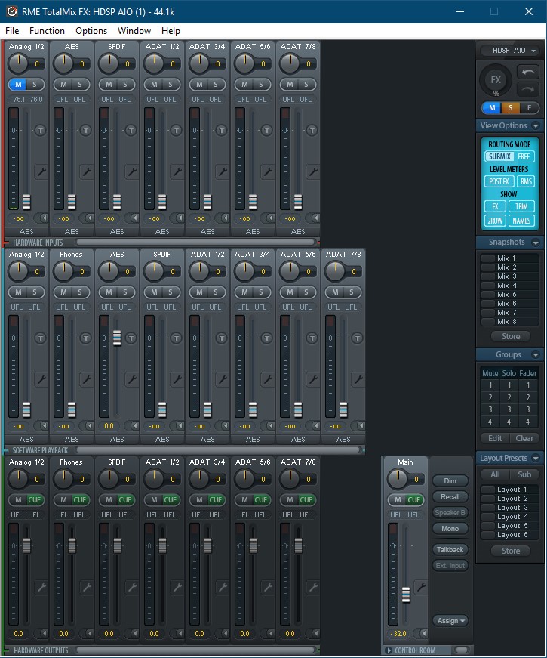This screenshot has width=547, height=658.
Task: Click the Main channel pan knob
Action: pos(398,478)
